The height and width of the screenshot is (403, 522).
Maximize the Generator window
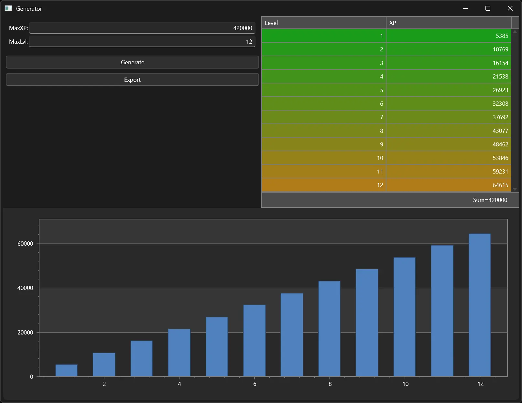click(x=488, y=8)
